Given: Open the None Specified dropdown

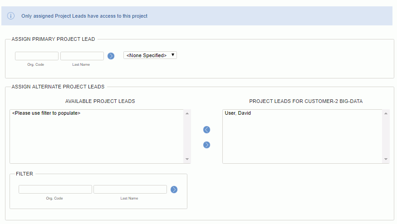Looking at the screenshot, I should (150, 55).
